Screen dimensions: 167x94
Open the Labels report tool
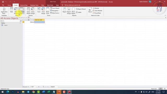pos(79,12)
